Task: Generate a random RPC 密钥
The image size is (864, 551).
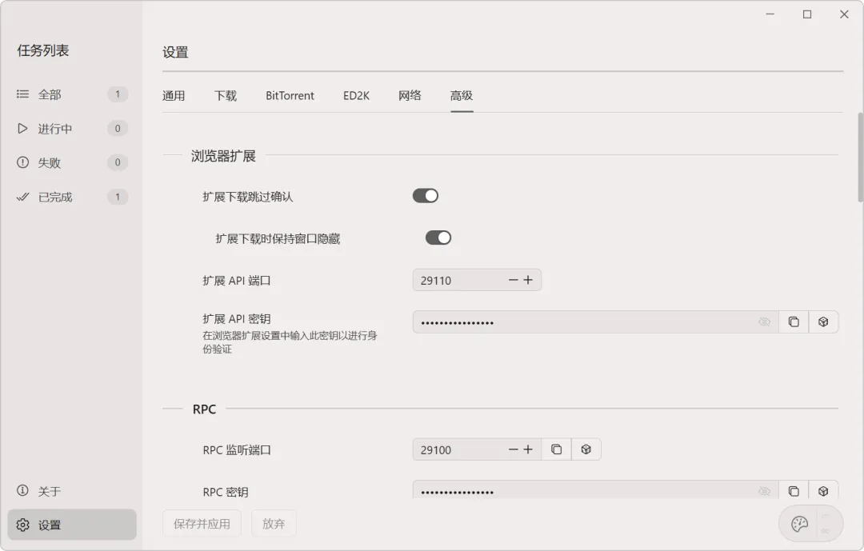Action: coord(823,490)
